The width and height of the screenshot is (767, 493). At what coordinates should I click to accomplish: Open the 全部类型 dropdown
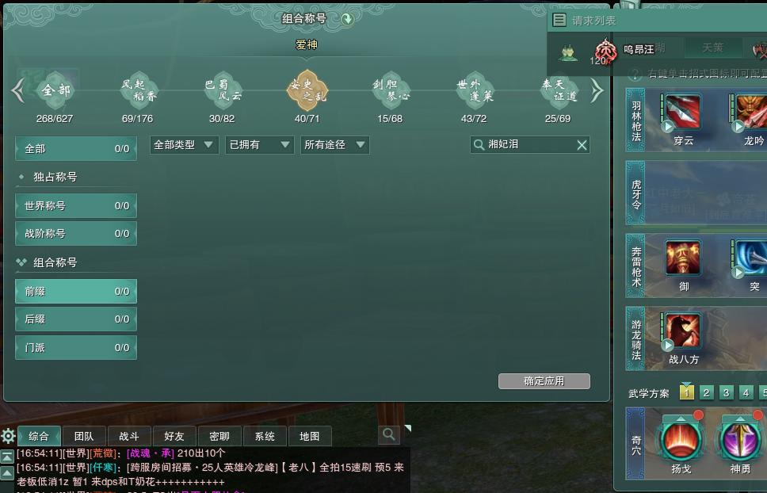tap(184, 145)
